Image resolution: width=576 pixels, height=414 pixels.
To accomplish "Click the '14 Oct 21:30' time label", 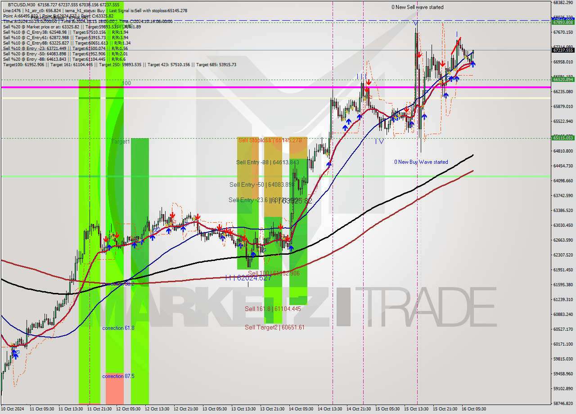I will (359, 409).
